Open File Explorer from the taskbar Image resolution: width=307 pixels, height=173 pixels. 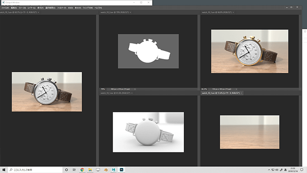point(90,170)
